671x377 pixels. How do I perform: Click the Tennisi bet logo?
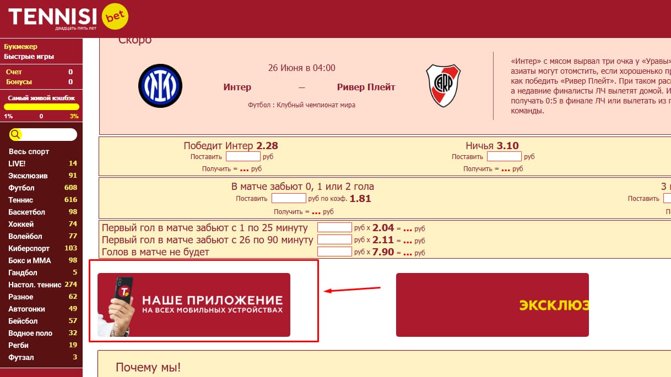point(68,18)
